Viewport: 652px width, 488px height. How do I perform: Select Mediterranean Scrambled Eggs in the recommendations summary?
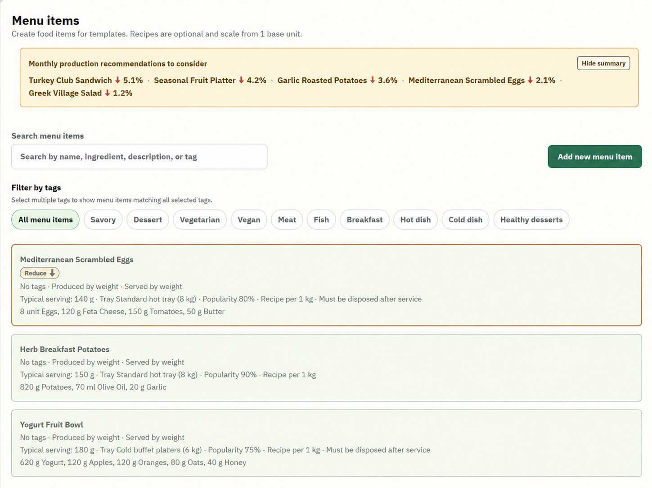[x=467, y=80]
